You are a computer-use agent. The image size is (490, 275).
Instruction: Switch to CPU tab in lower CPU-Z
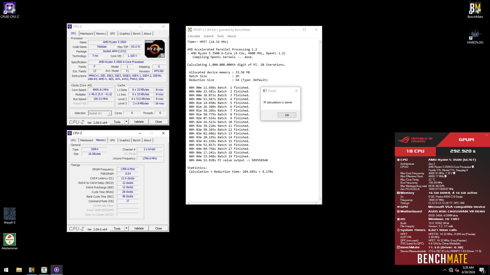[73, 140]
